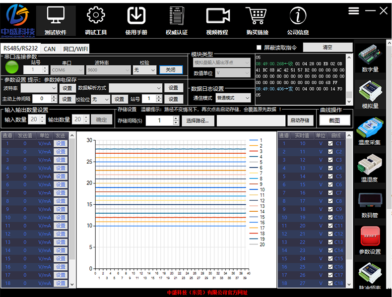The image size is (392, 297).
Task: Click the 启动存储 button
Action: (x=300, y=120)
